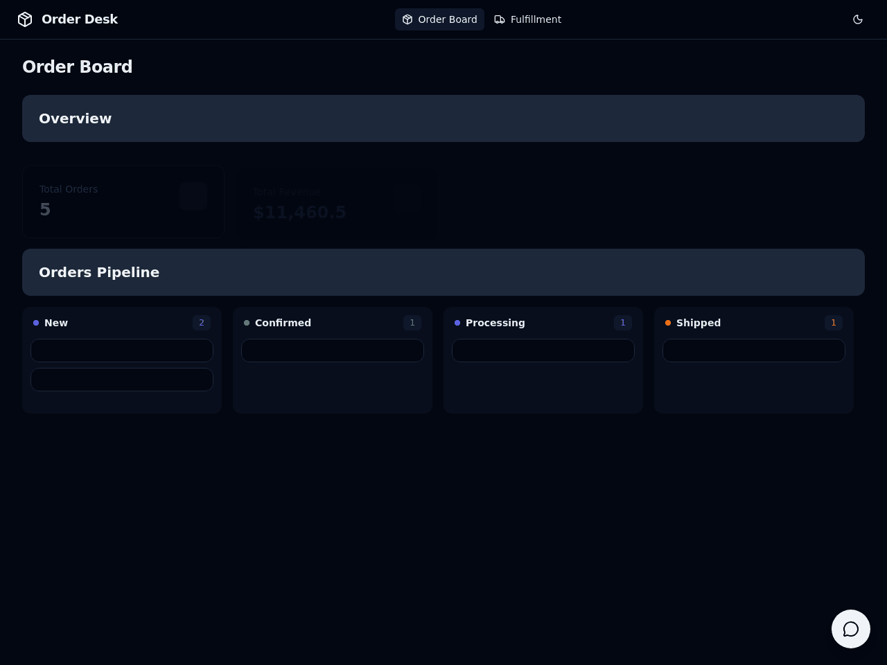Viewport: 887px width, 665px height.
Task: Click the count badge in the Shipped column
Action: coord(834,323)
